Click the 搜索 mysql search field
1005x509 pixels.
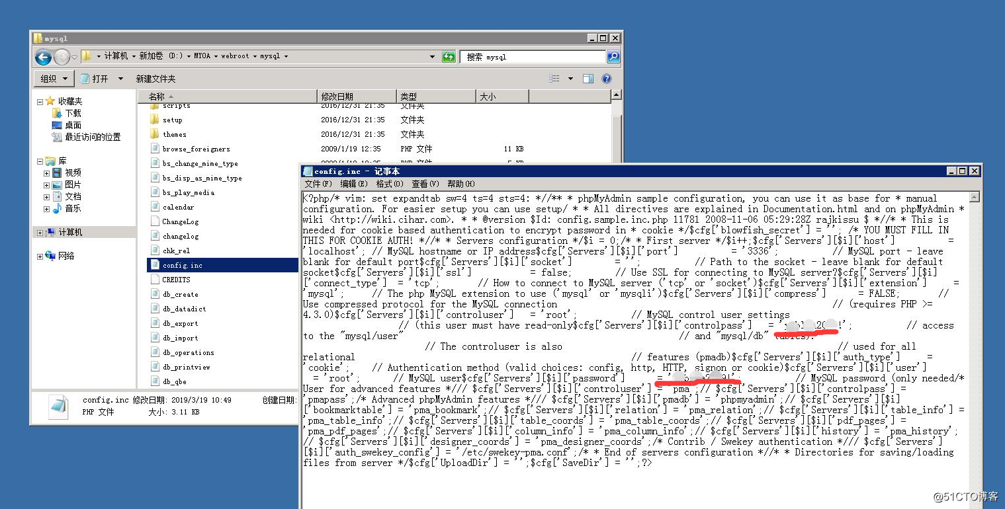(x=533, y=57)
